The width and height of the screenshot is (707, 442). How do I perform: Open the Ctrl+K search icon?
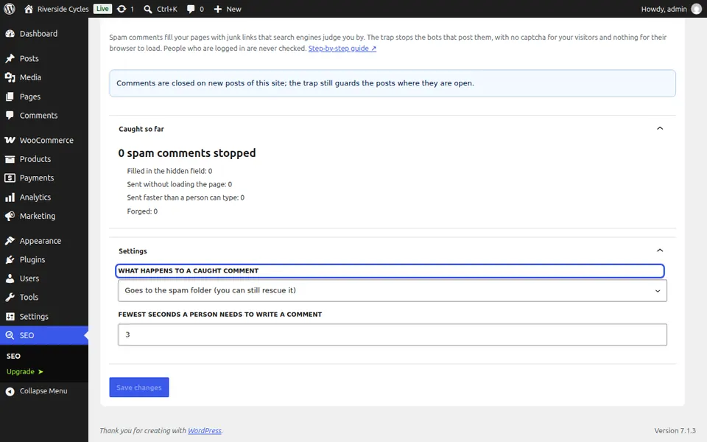pos(148,9)
